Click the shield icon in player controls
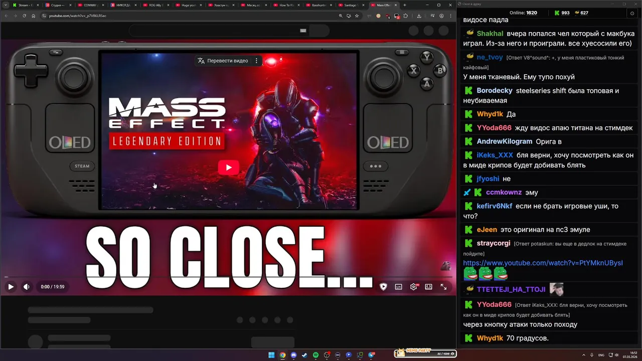 point(383,287)
